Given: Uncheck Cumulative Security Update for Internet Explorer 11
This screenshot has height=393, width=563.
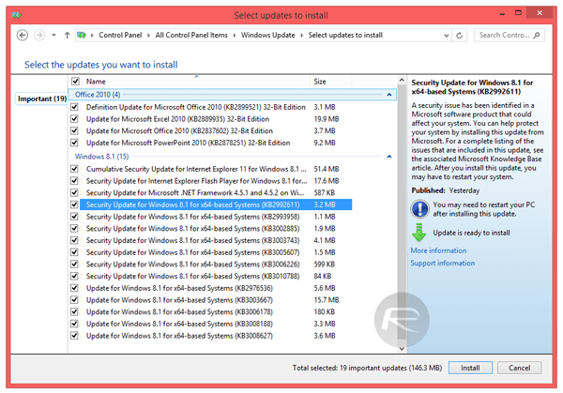Looking at the screenshot, I should coord(75,169).
